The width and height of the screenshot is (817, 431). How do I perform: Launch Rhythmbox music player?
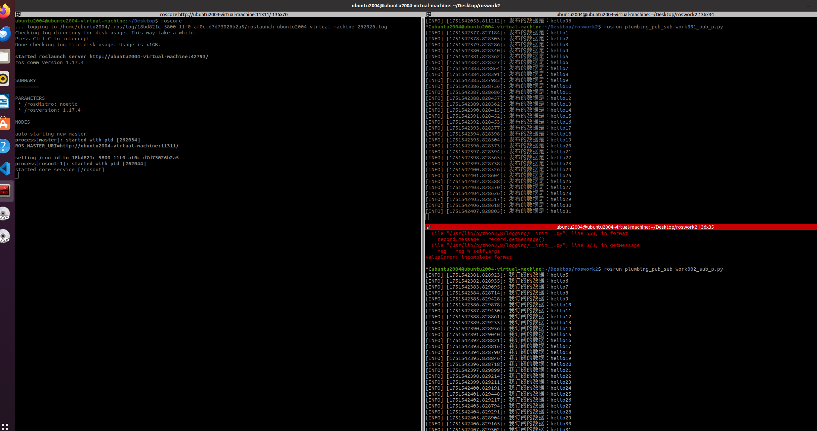5,79
